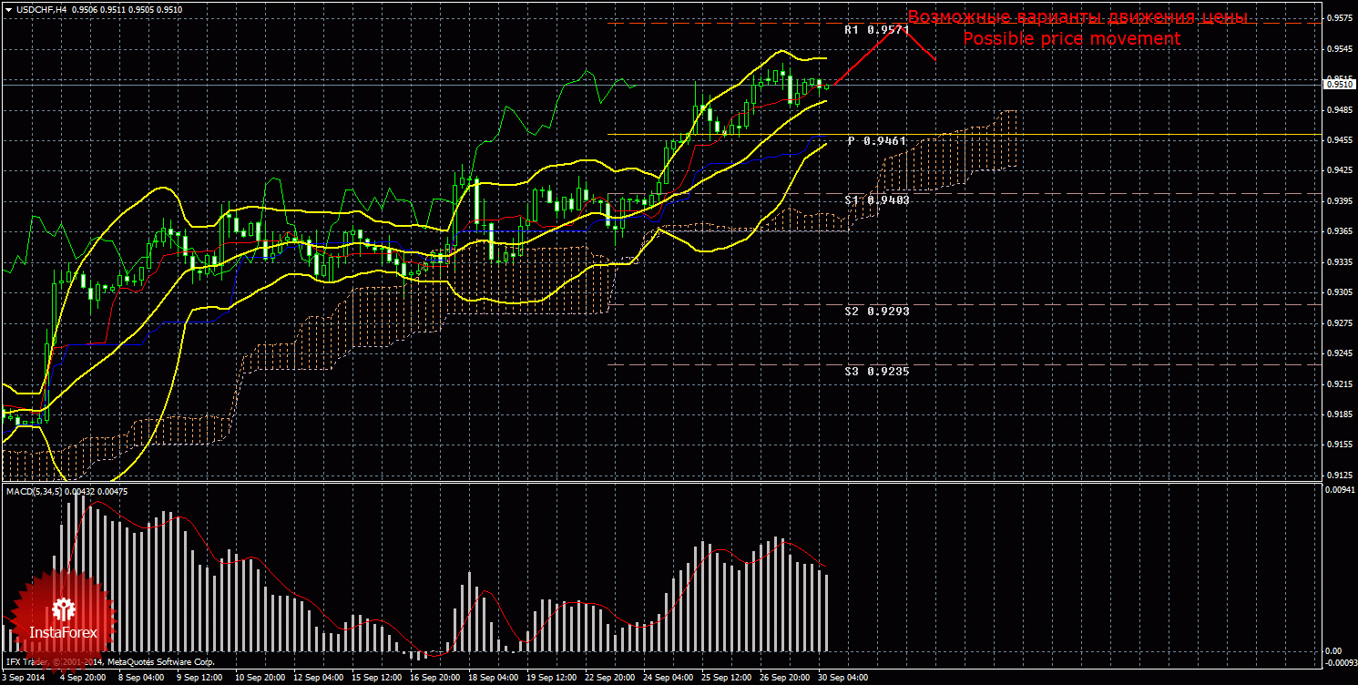Click the 0.9275 price axis value
Screen dimensions: 1358x685
tap(1338, 322)
